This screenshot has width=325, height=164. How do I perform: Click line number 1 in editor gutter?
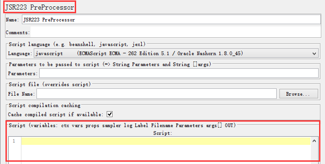tap(14, 141)
